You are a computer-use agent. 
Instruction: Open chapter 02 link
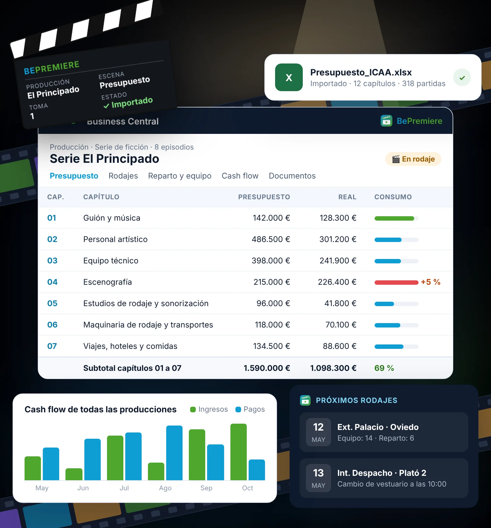click(52, 239)
